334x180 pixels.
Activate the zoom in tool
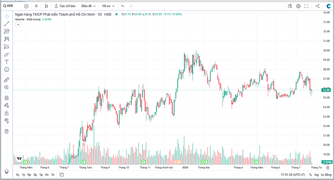[x=7, y=87]
